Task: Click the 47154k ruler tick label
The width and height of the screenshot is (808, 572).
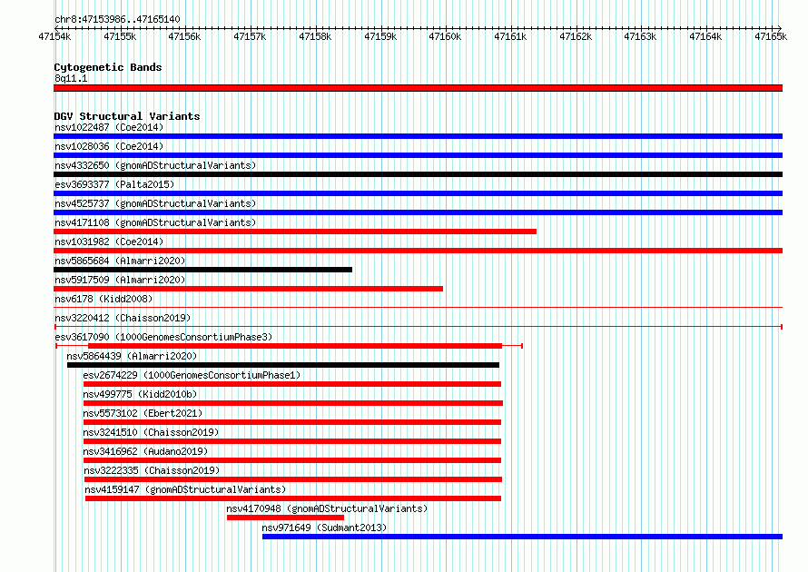Action: (54, 36)
